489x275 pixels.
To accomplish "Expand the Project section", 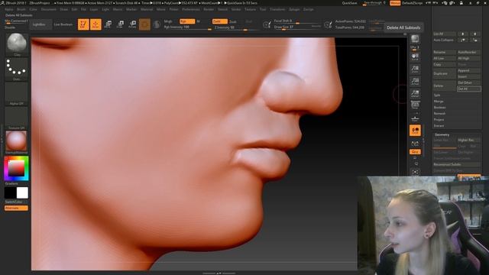I will click(439, 119).
